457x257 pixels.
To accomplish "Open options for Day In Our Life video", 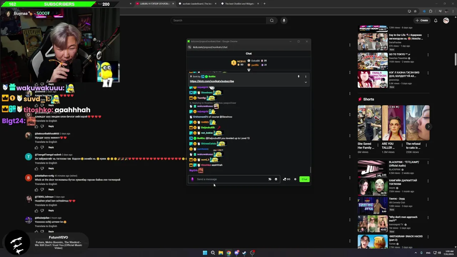I will tap(428, 36).
